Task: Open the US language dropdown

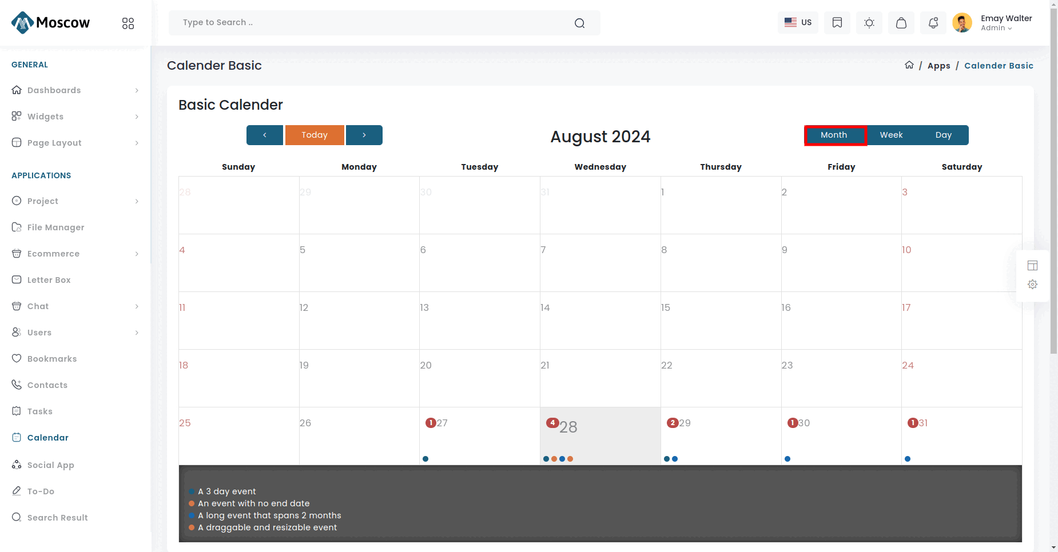Action: (x=798, y=23)
